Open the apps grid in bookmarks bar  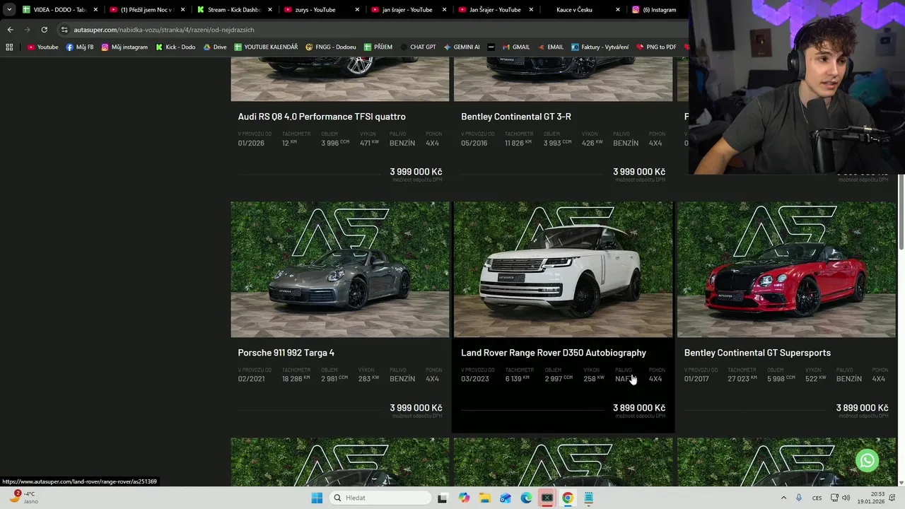pos(9,47)
